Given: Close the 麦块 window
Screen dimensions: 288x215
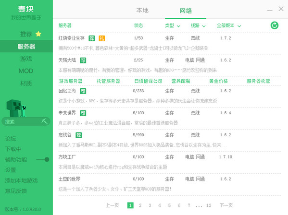Looking at the screenshot, I should tap(281, 9).
